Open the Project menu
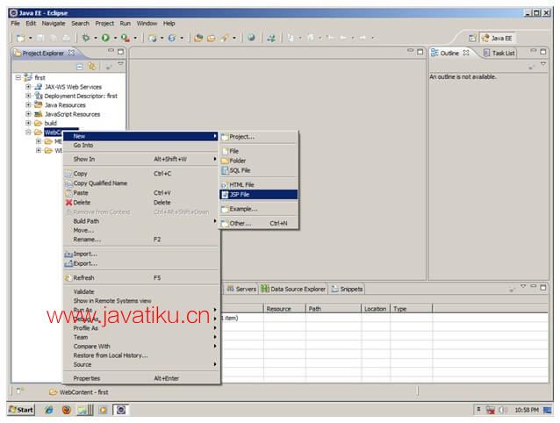Screen dimensions: 560x423 [104, 24]
